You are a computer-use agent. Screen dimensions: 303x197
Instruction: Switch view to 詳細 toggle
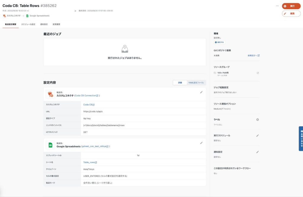coord(180,83)
